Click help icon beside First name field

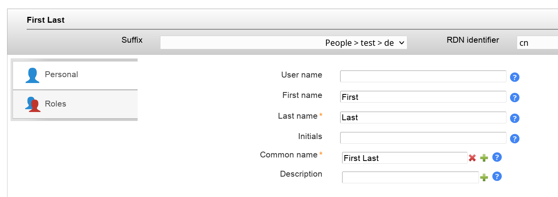point(515,98)
